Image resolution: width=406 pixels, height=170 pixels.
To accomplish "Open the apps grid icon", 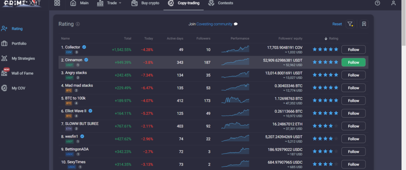I will point(57,3).
